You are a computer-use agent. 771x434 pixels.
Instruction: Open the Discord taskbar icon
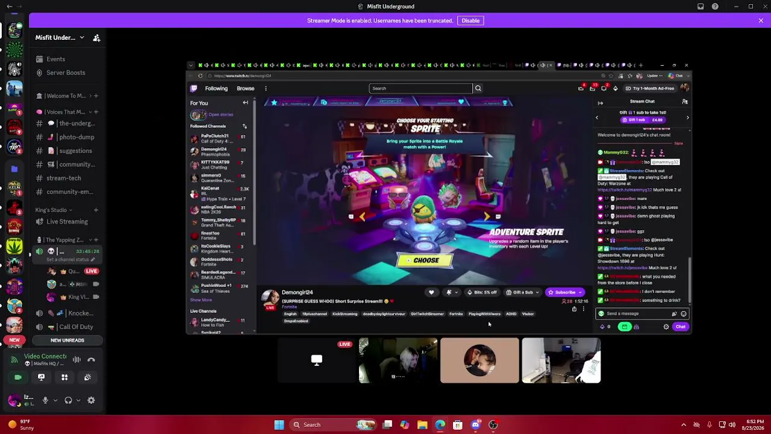(x=476, y=425)
